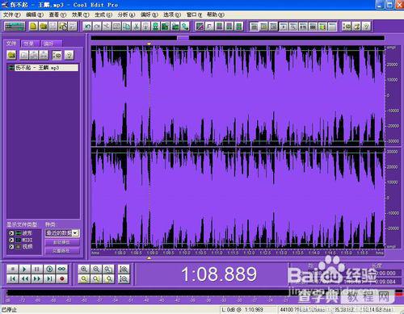Click the 1:08.889 time display
The width and height of the screenshot is (404, 314).
tap(219, 274)
